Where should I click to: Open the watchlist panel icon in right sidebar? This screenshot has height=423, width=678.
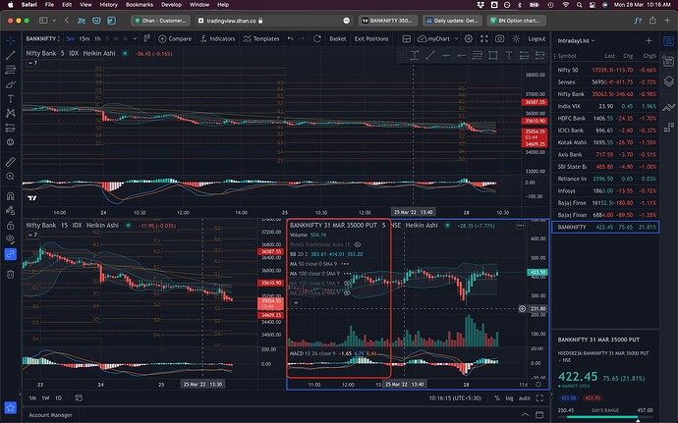pos(669,41)
